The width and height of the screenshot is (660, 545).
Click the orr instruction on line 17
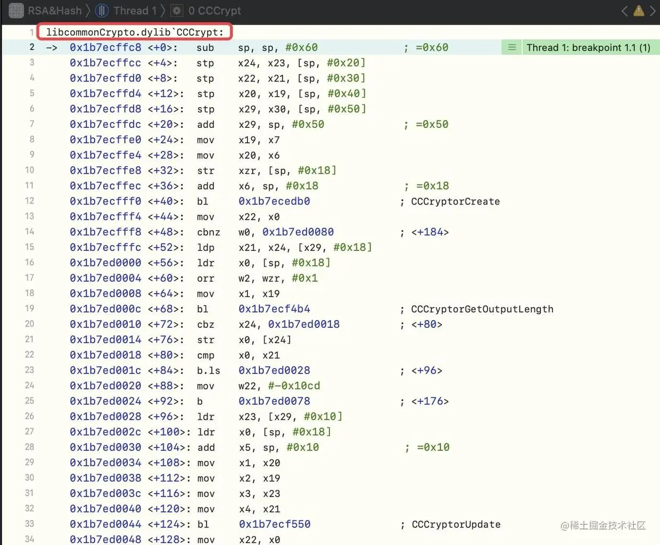pos(205,278)
